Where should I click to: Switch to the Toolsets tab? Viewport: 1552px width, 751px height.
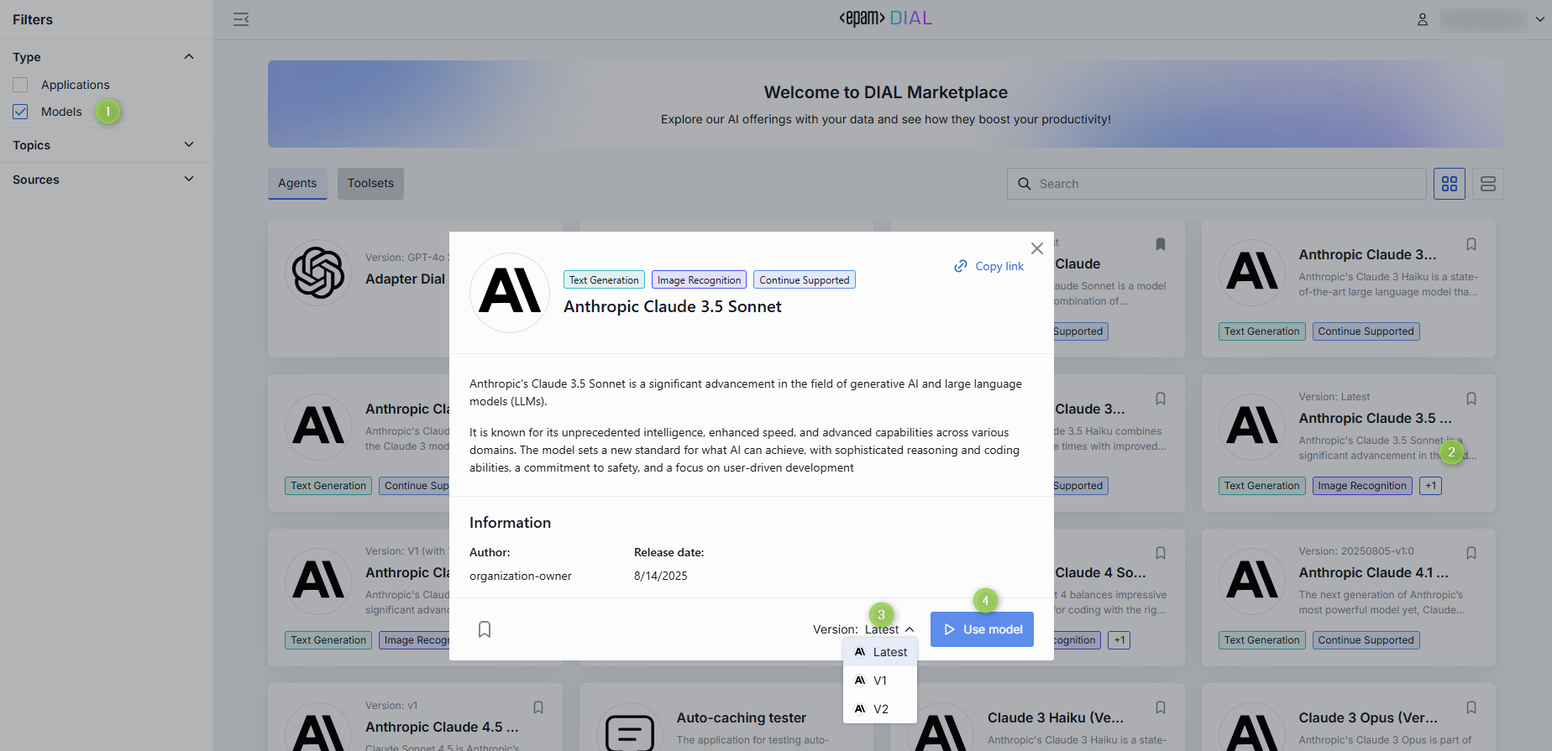point(370,183)
